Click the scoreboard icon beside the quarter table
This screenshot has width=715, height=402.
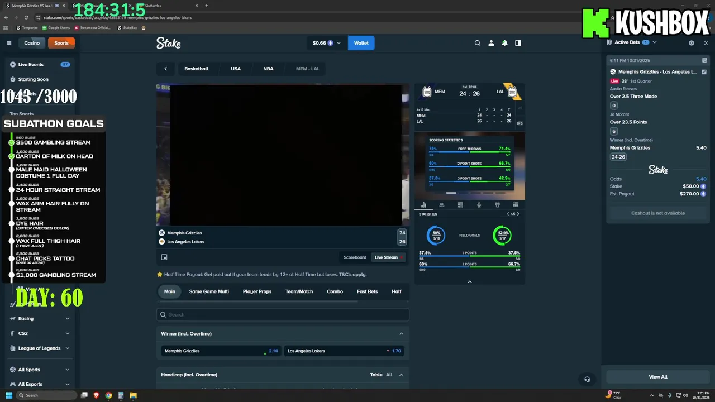[x=520, y=123]
